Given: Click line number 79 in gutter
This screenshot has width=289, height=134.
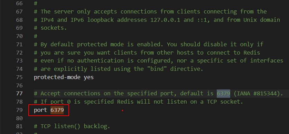Looking at the screenshot, I should (x=19, y=110).
